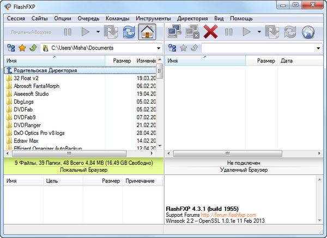Open the Сайты menu
The image size is (327, 238).
tap(39, 18)
